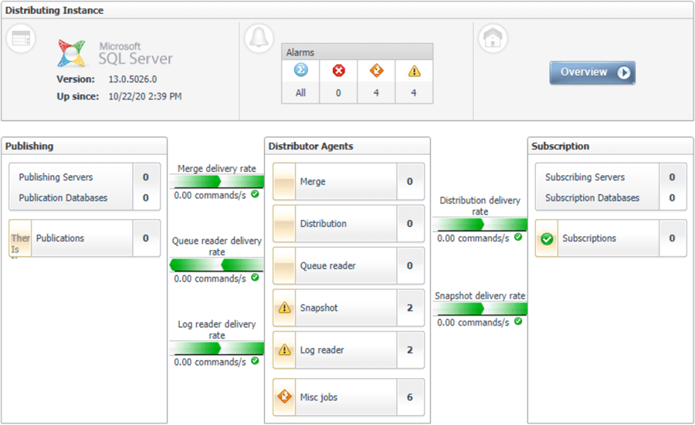The height and width of the screenshot is (425, 695).
Task: Click Snapshot delivery rate check icon
Action: 518,321
